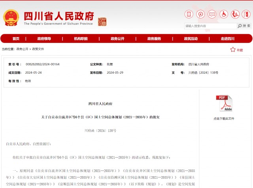The image size is (253, 188).
Task: Click the 收藏 label text
Action: [240, 50]
